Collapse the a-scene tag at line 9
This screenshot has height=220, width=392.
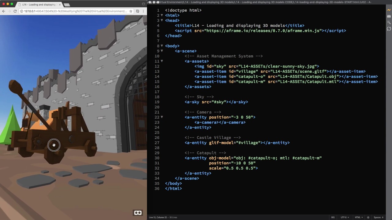(162, 51)
